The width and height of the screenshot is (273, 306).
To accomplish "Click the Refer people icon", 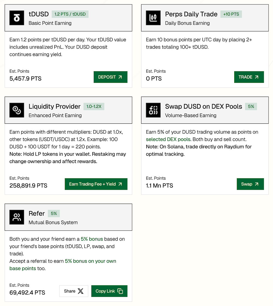I will pyautogui.click(x=17, y=217).
